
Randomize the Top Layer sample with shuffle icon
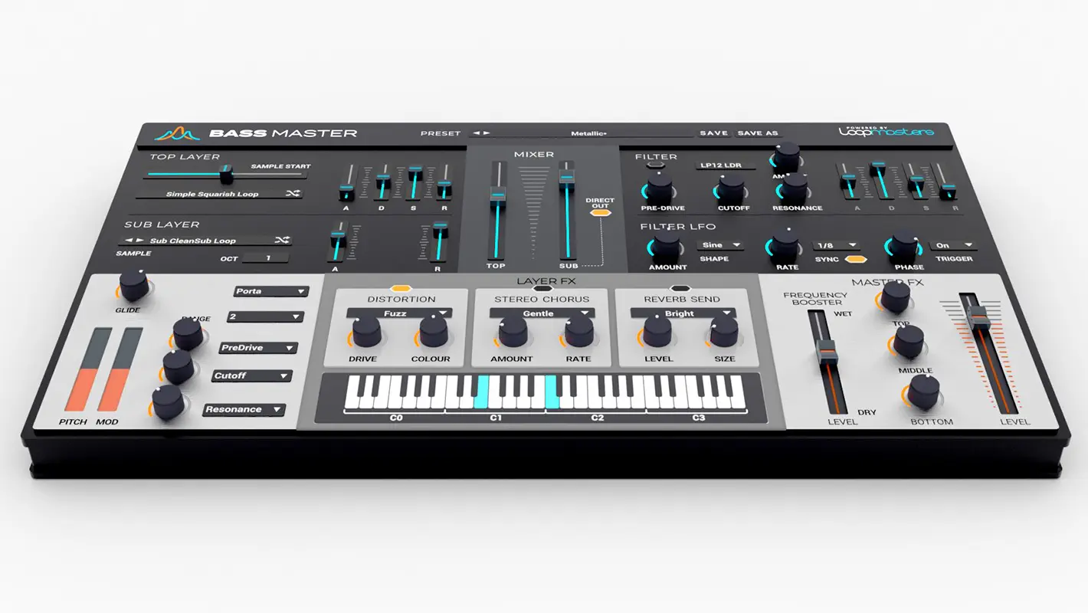[x=292, y=193]
